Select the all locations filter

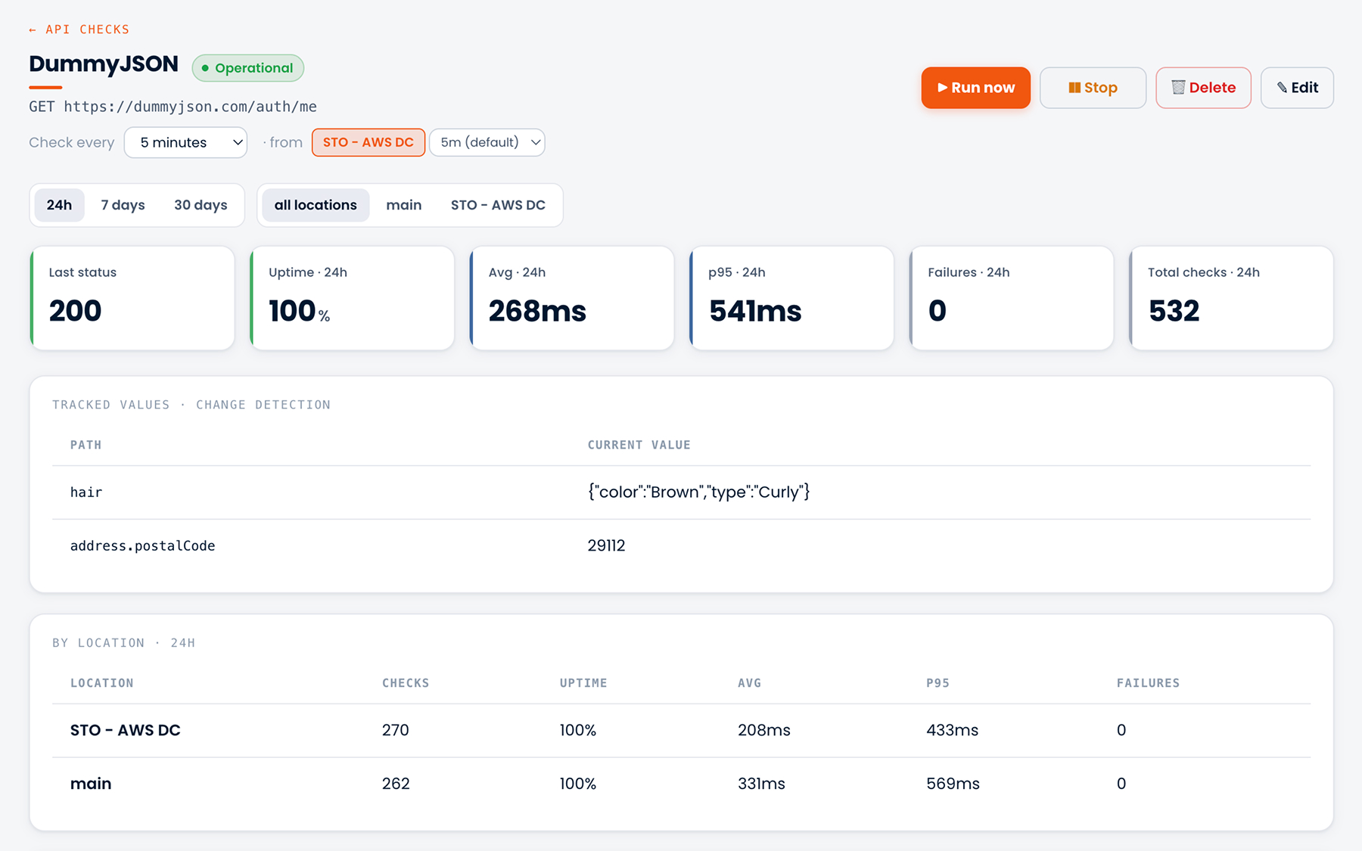point(316,205)
